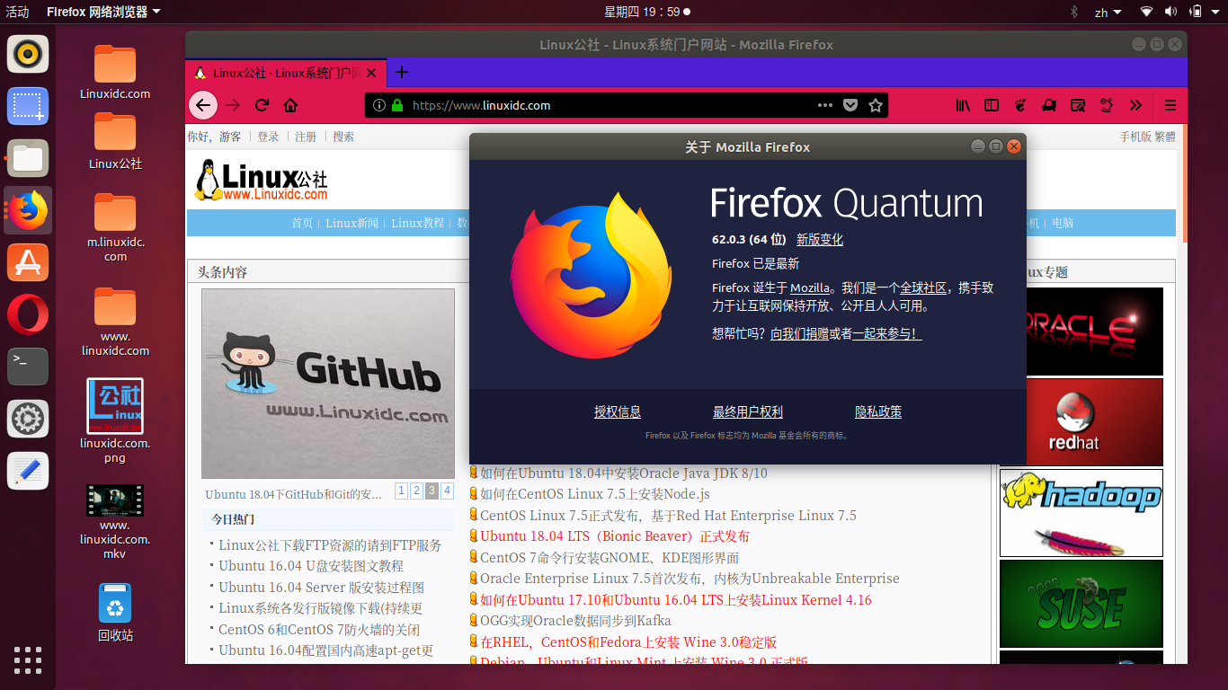Open the gear-with-play icon in dock
1228x690 pixels.
click(x=28, y=419)
